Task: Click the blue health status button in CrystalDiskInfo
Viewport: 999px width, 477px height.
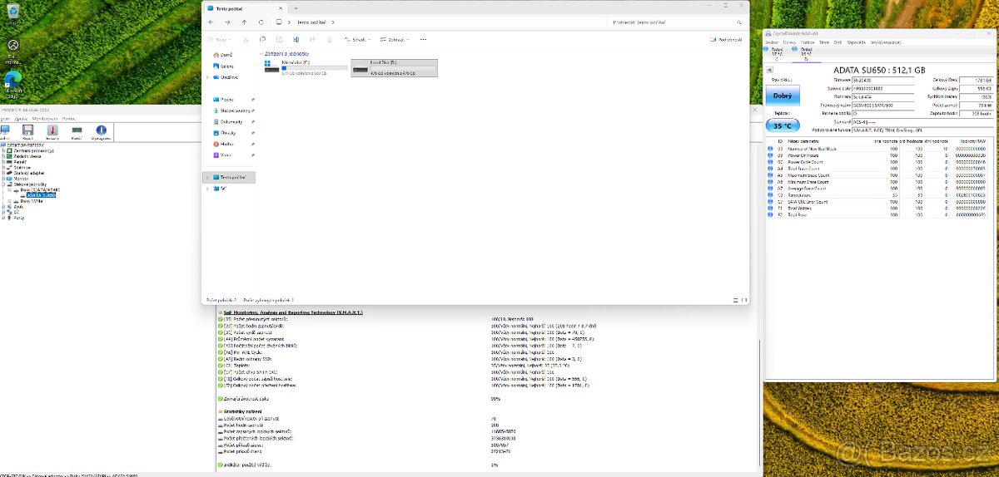Action: click(x=783, y=96)
